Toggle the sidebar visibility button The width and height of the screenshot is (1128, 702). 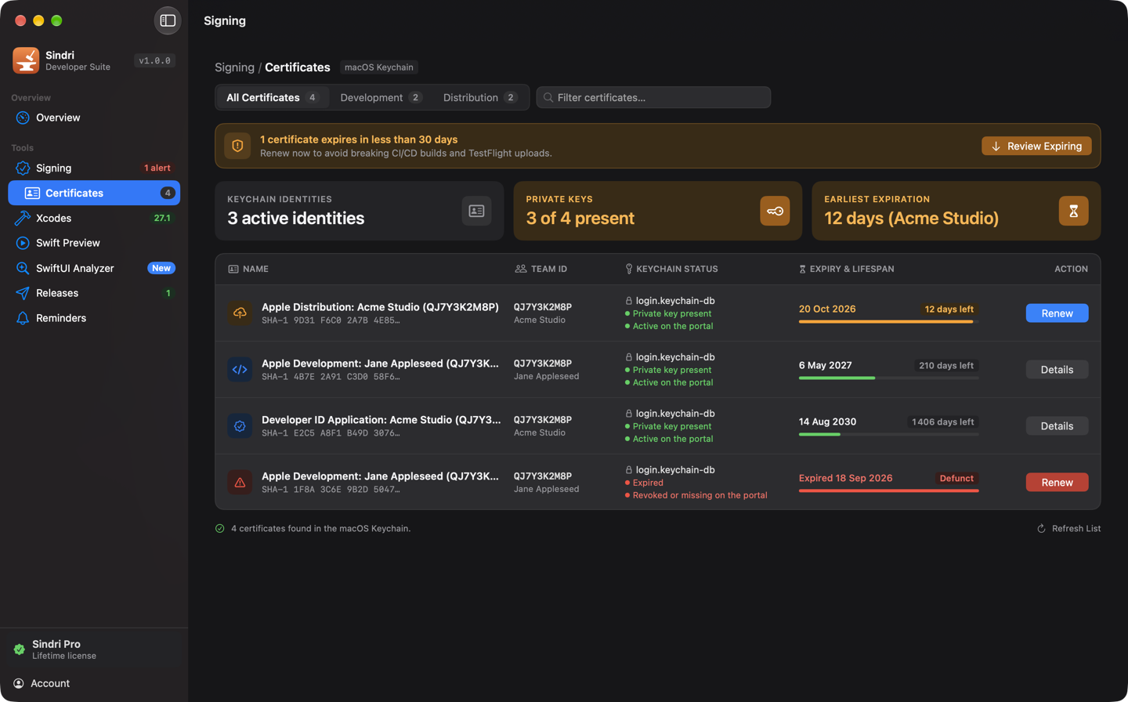168,20
